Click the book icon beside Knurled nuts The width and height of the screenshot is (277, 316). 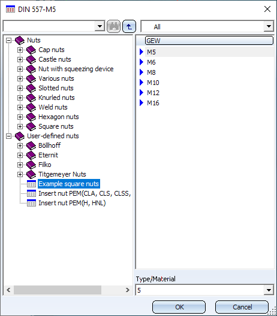(31, 98)
